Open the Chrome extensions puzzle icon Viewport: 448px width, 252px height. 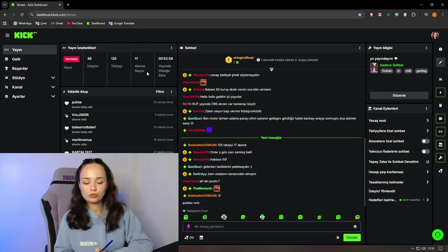(414, 15)
